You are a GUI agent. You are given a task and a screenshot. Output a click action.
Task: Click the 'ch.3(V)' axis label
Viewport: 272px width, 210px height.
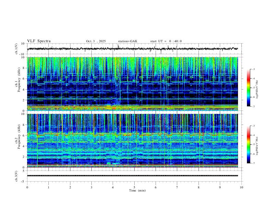point(16,176)
